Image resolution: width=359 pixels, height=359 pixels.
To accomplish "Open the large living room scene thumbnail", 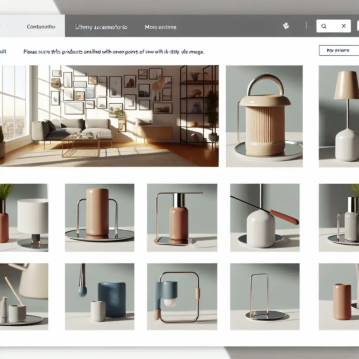I will [109, 116].
